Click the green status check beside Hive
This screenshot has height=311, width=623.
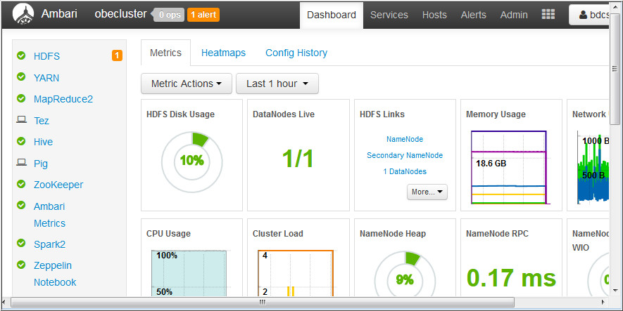click(21, 140)
